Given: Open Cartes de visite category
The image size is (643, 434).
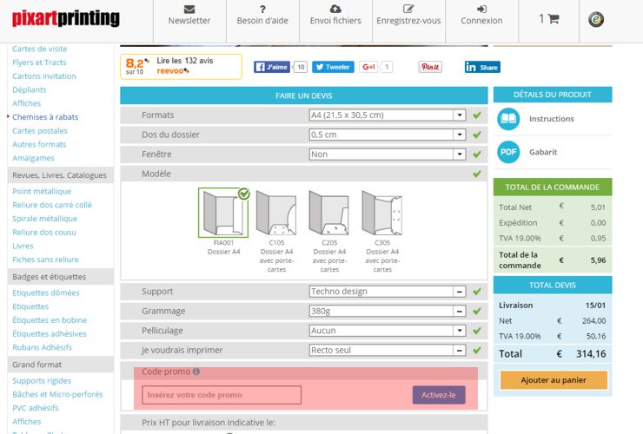Looking at the screenshot, I should 39,49.
